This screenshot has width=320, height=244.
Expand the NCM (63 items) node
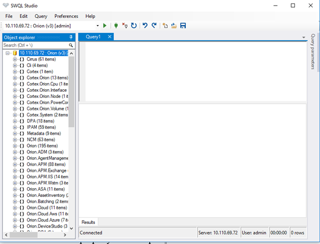(15, 140)
